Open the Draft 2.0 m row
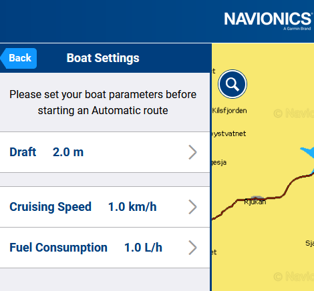314x291 pixels. pyautogui.click(x=105, y=152)
